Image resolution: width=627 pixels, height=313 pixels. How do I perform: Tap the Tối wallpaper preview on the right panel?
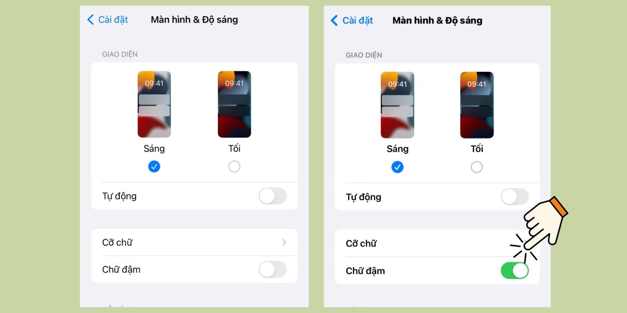(x=477, y=104)
